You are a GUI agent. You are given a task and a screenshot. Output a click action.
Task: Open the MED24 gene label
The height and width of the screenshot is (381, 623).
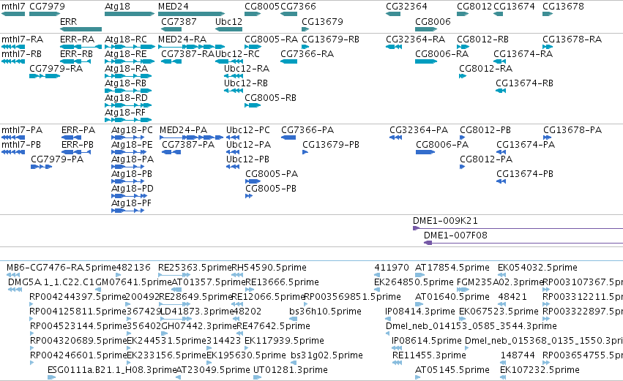174,7
